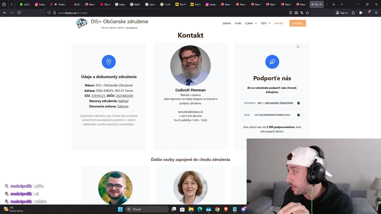Translate this page via address bar icon
This screenshot has width=381, height=214.
302,13
